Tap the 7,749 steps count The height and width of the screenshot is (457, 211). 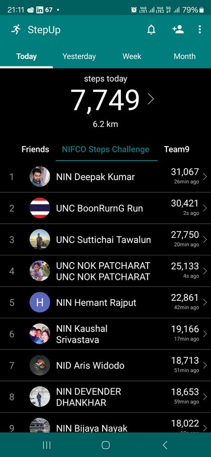[x=105, y=100]
